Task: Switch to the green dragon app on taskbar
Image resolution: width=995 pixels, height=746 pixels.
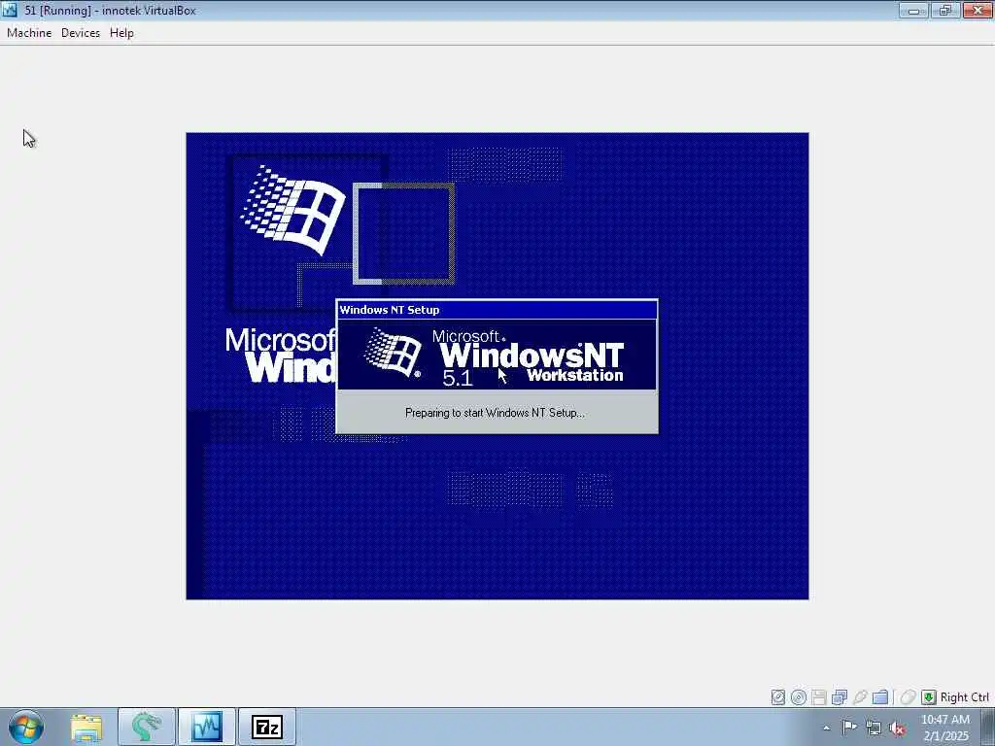Action: 146,727
